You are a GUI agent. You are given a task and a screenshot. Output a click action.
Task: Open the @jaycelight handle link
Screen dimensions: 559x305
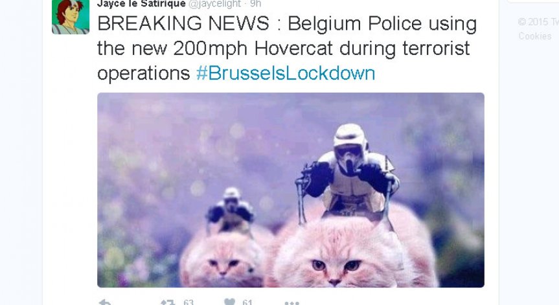tap(214, 4)
